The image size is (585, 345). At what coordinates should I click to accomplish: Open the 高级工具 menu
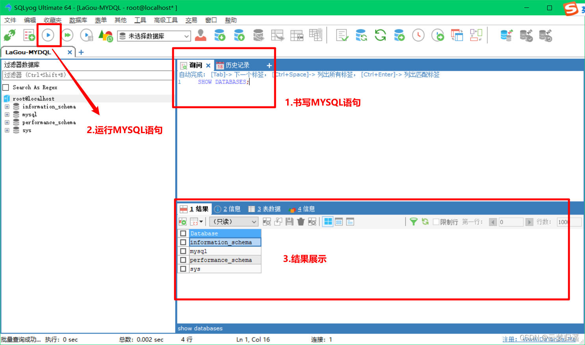point(166,20)
